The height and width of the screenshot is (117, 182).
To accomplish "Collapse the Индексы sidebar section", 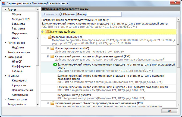I will [x=5, y=76].
